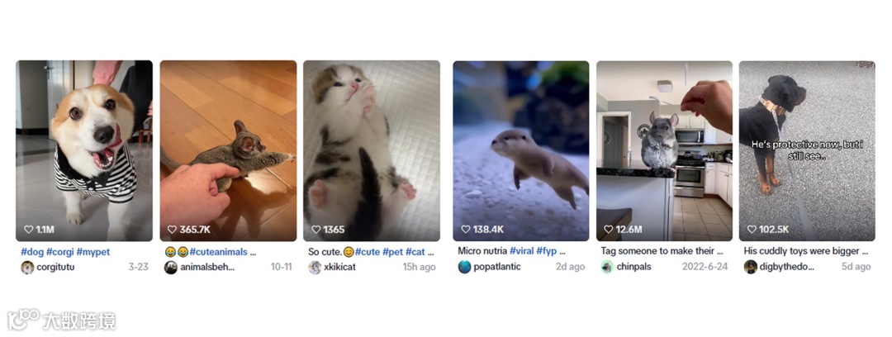
Task: Click the heart icon on the corgi video
Action: pyautogui.click(x=28, y=230)
